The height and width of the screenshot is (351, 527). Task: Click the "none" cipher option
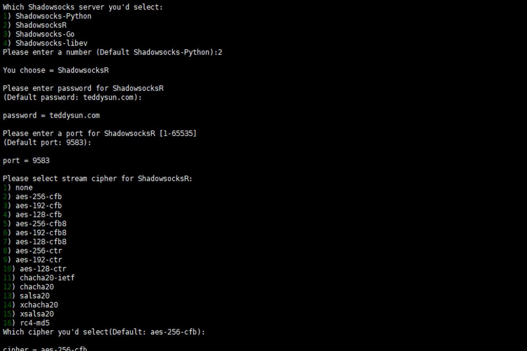24,188
